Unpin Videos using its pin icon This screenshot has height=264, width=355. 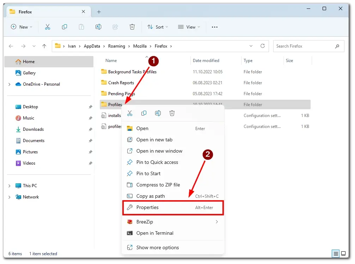(90, 163)
